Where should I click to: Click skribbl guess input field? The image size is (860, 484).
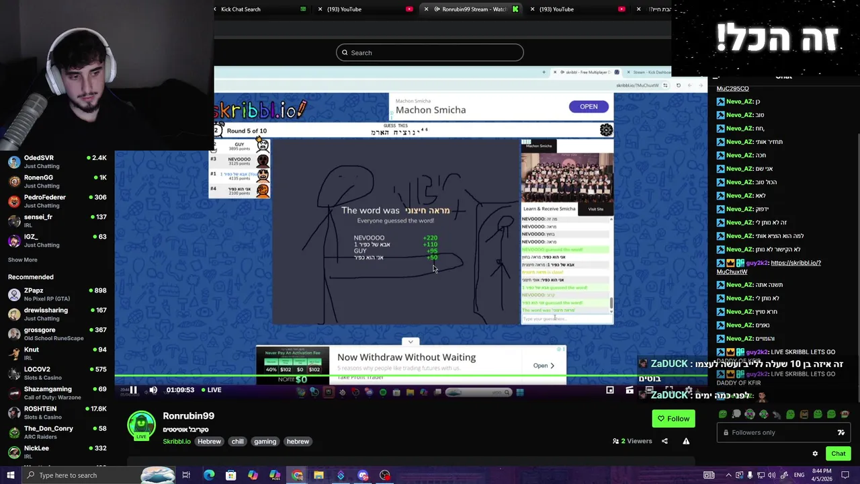point(566,319)
